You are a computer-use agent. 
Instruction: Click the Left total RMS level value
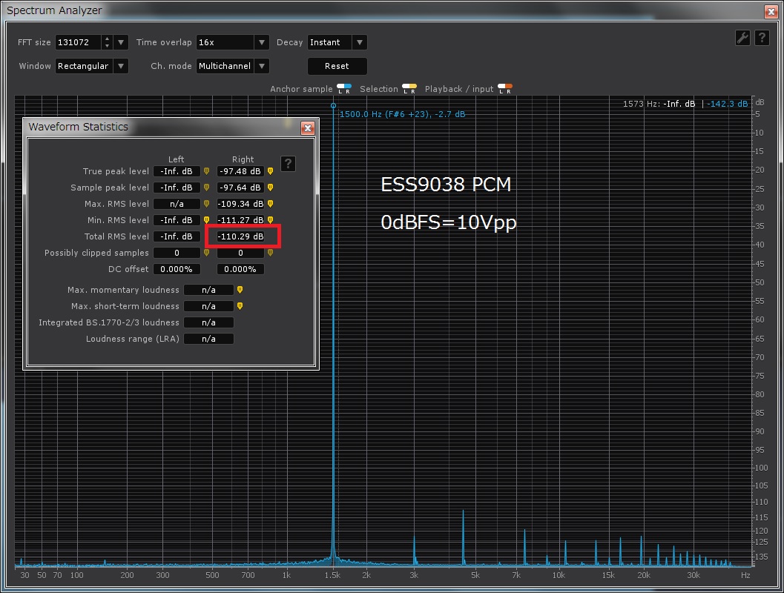[177, 236]
